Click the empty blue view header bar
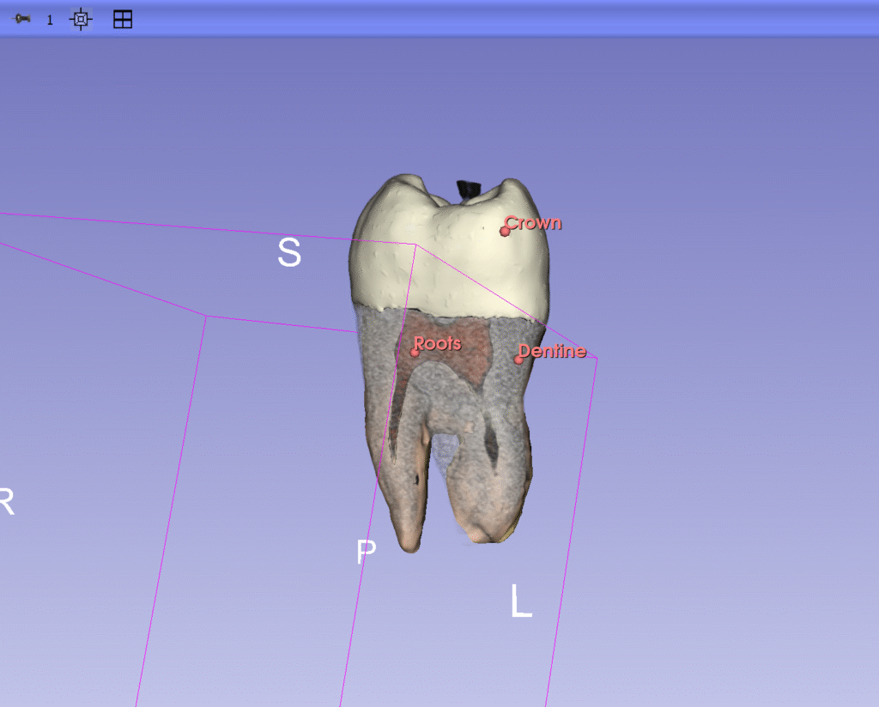The height and width of the screenshot is (707, 879). pos(515,19)
